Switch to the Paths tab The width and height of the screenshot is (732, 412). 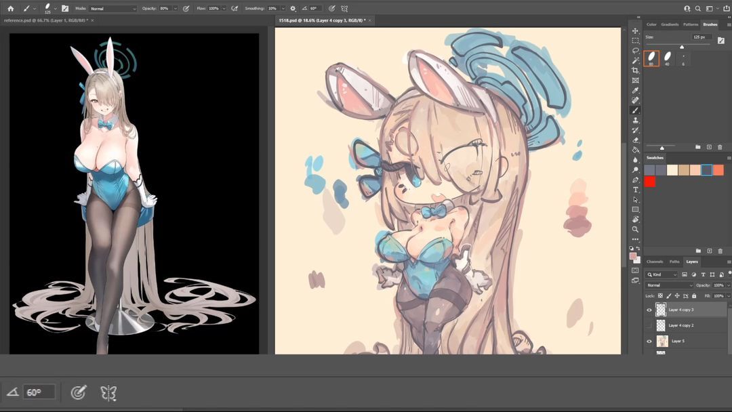tap(674, 262)
